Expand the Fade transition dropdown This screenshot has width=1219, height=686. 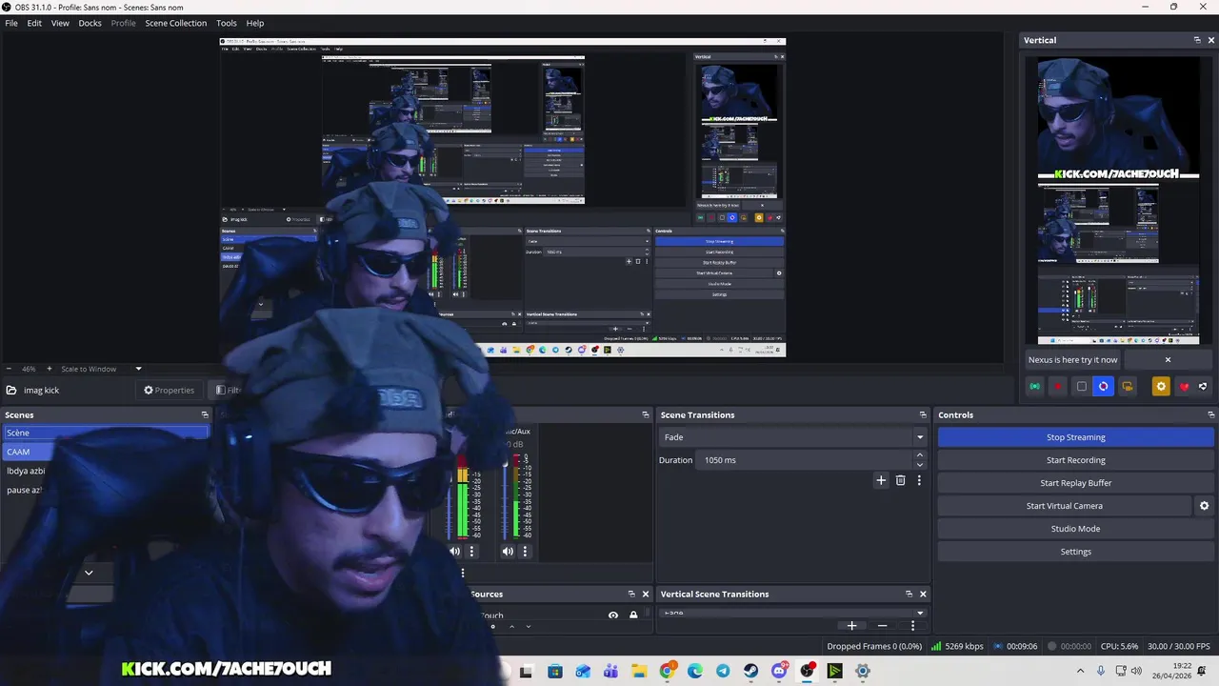[919, 437]
